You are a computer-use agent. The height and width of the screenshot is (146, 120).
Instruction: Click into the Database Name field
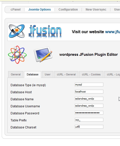click(x=89, y=99)
